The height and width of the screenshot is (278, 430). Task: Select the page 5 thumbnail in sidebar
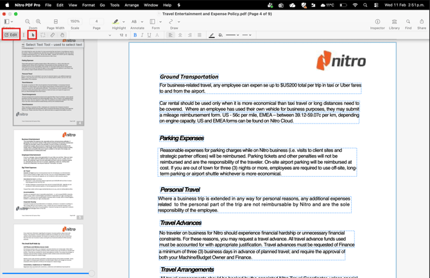coord(48,174)
